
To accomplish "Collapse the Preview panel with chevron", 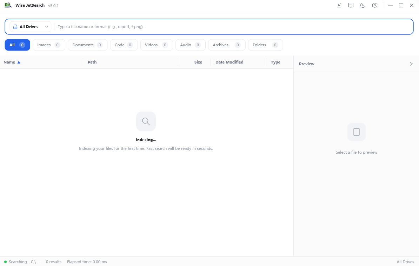I will click(411, 64).
